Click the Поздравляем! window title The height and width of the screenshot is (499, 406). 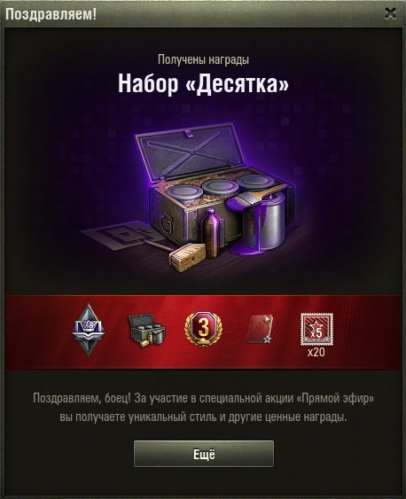(x=51, y=14)
